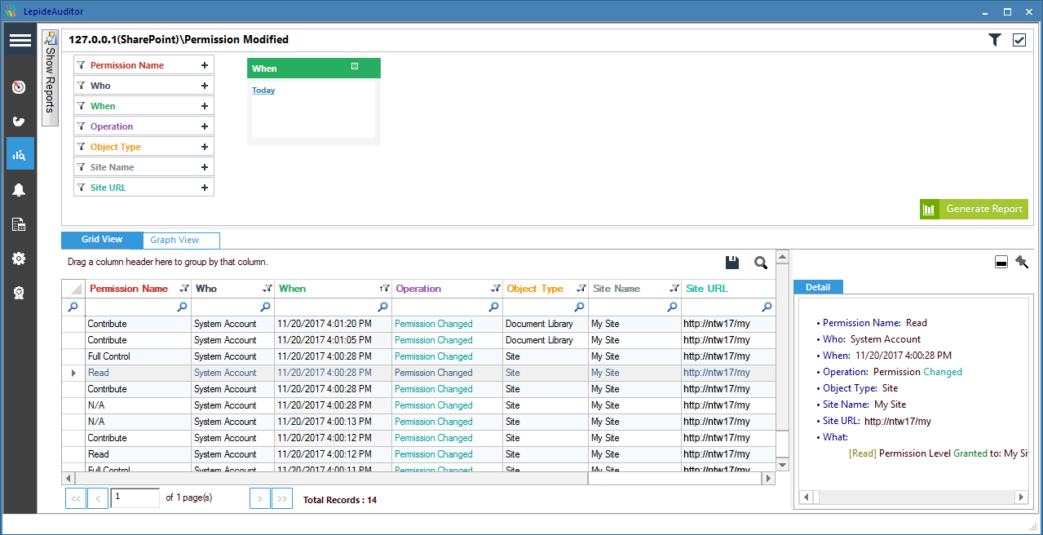
Task: Click the funnel filter icon at top right
Action: [994, 40]
